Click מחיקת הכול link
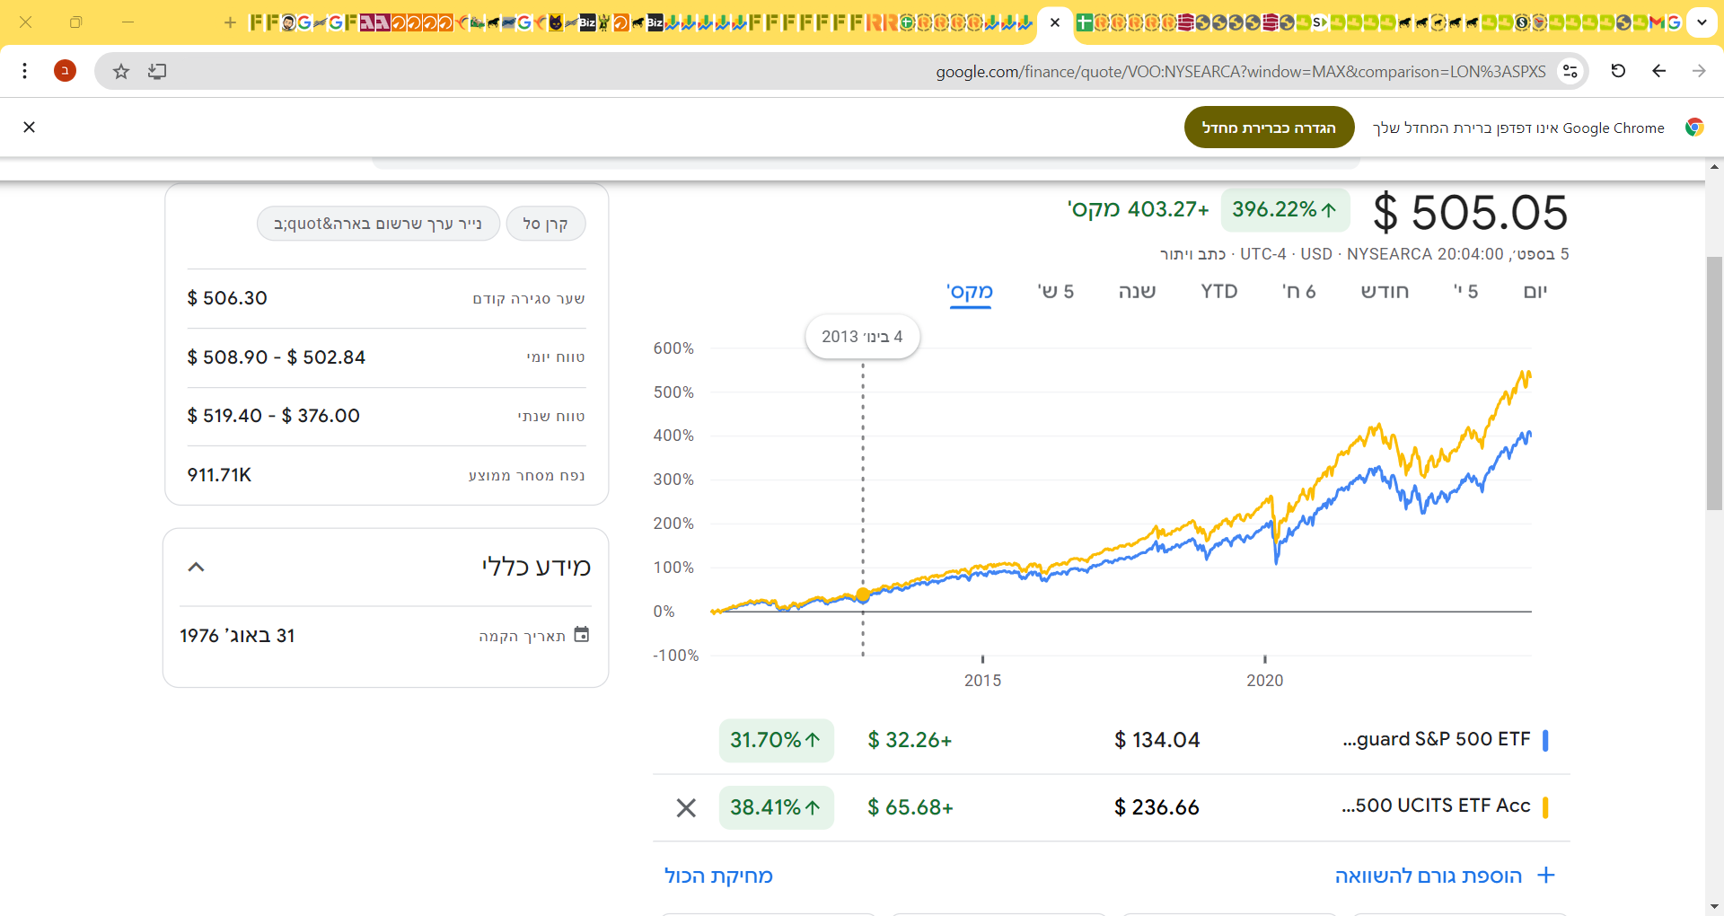This screenshot has height=916, width=1724. [718, 876]
